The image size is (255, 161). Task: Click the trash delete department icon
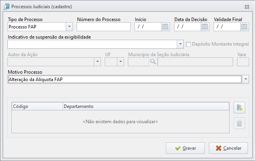pyautogui.click(x=239, y=123)
